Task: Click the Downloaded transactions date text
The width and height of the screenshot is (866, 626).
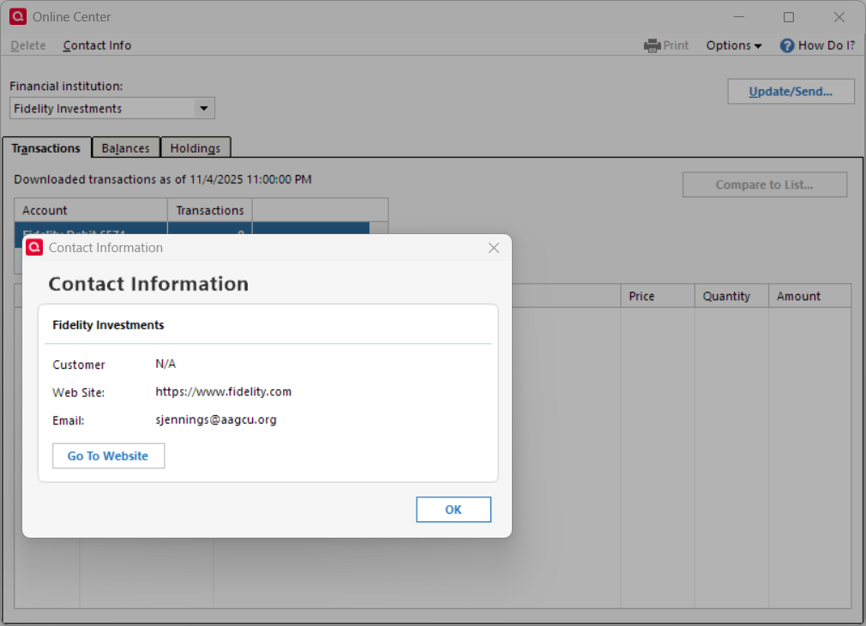Action: (163, 179)
